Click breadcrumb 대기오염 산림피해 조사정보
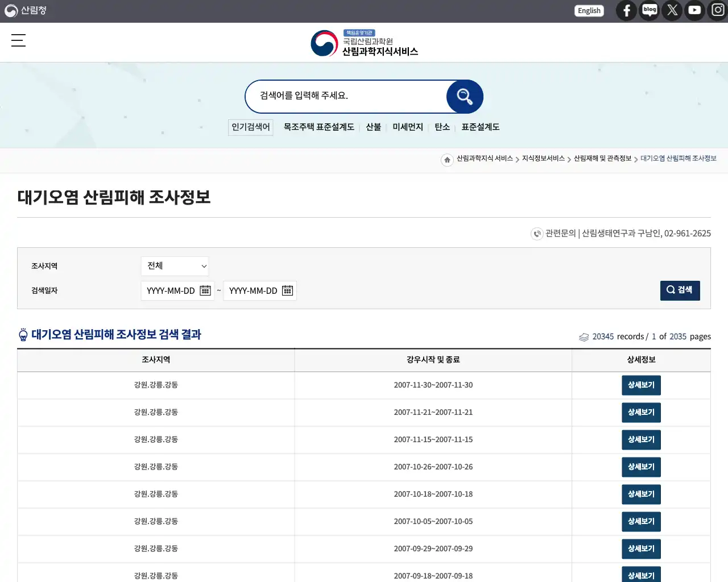 [x=679, y=159]
